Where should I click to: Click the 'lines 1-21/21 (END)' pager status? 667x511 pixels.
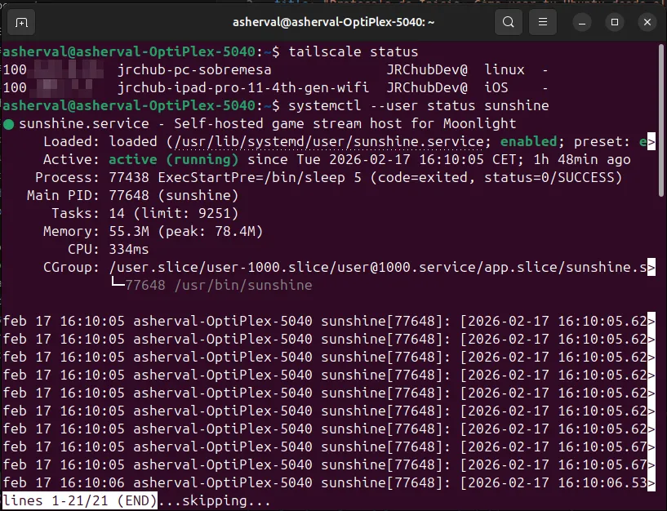coord(80,500)
